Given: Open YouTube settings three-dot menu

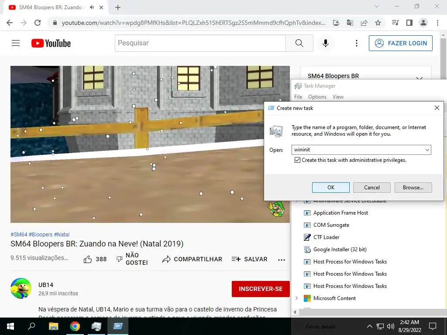Looking at the screenshot, I should tap(356, 43).
